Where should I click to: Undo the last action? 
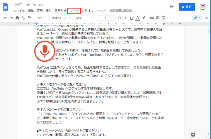tap(5, 18)
